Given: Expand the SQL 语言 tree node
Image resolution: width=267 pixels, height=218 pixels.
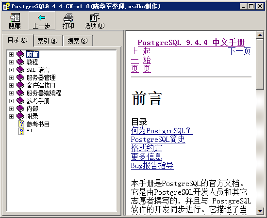Looking at the screenshot, I should [x=11, y=70].
